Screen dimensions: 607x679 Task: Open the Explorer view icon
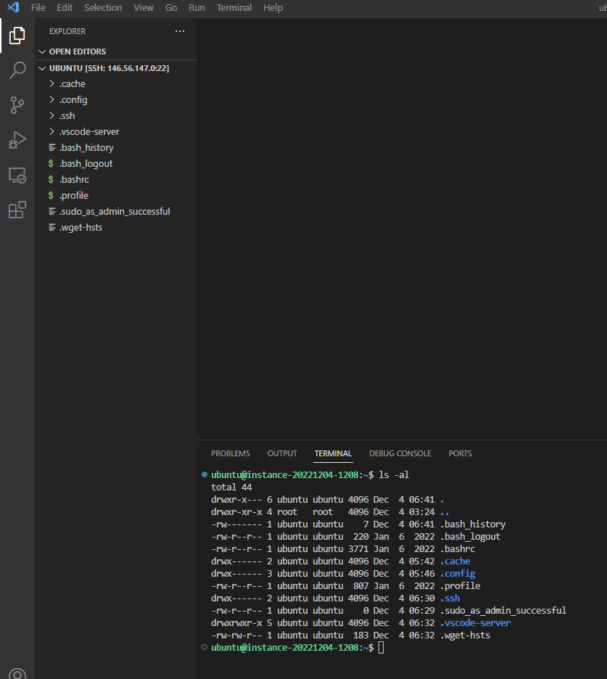(x=17, y=35)
